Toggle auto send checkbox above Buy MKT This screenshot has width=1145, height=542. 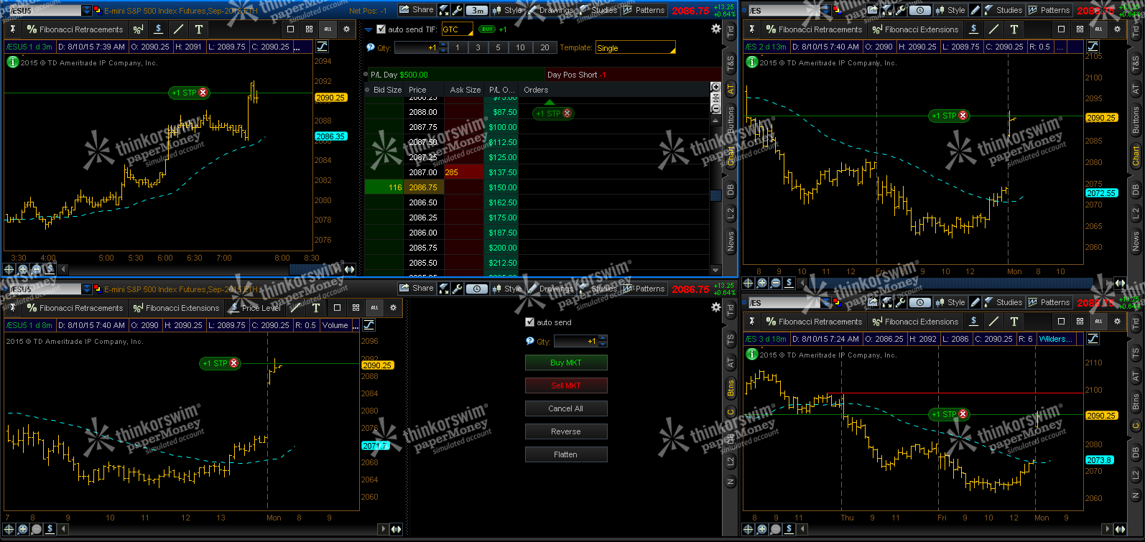point(530,322)
